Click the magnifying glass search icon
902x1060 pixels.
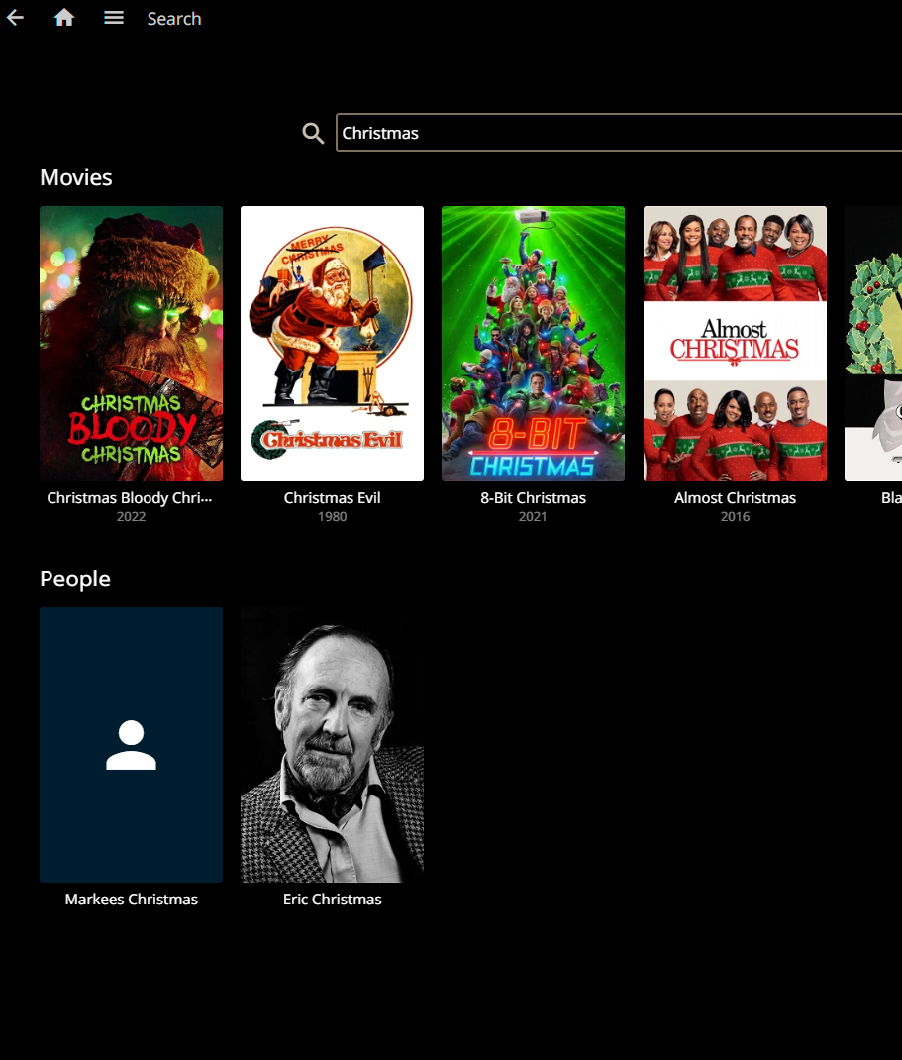click(x=313, y=134)
